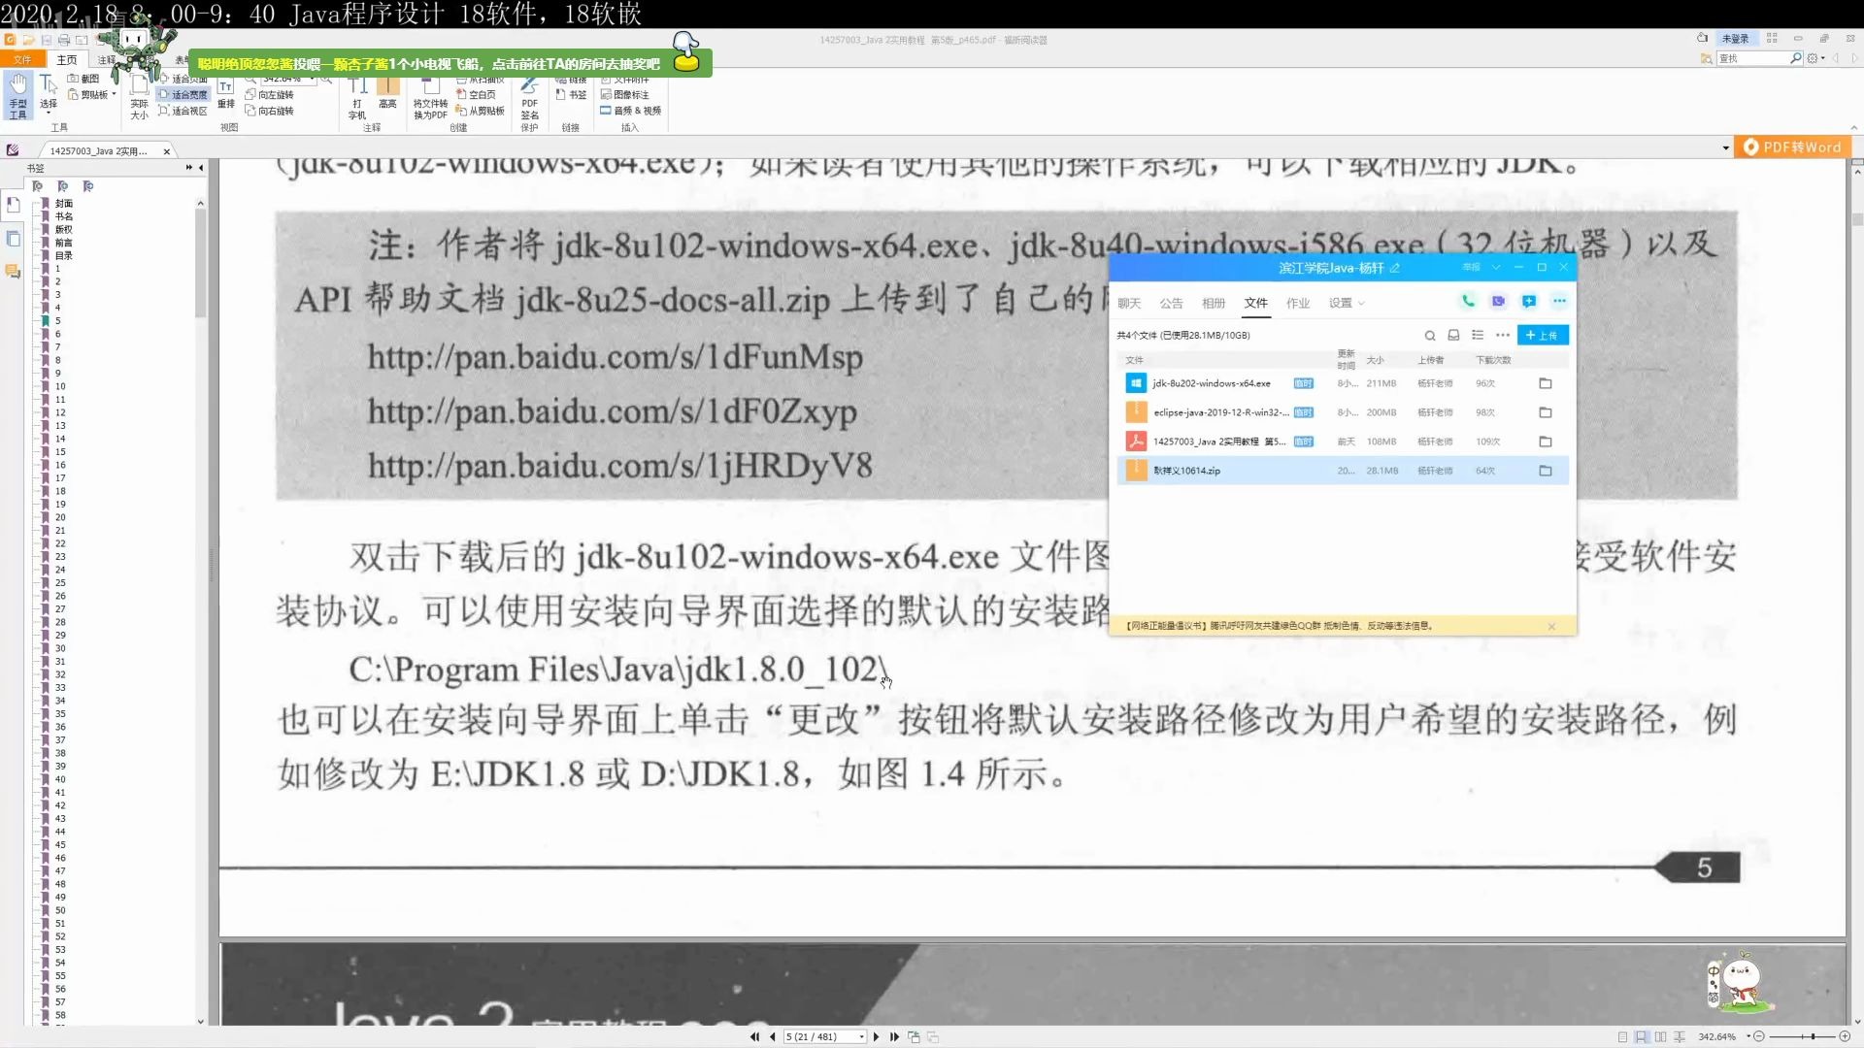Open the page number dropdown

[x=861, y=1037]
